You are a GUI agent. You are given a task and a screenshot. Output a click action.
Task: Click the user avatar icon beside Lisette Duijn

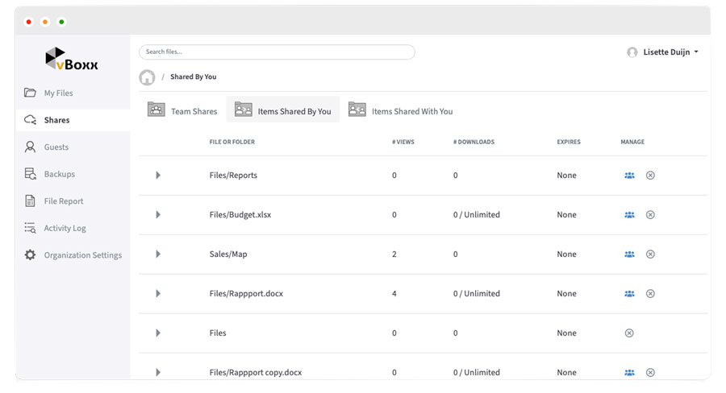click(632, 52)
